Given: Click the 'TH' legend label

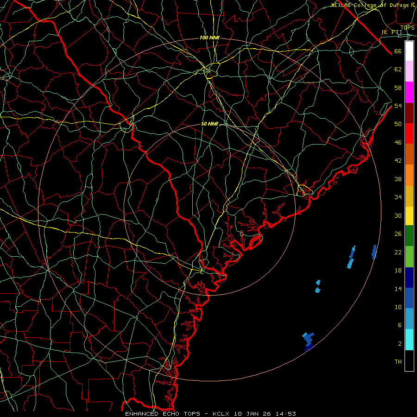Looking at the screenshot, I should 398,362.
